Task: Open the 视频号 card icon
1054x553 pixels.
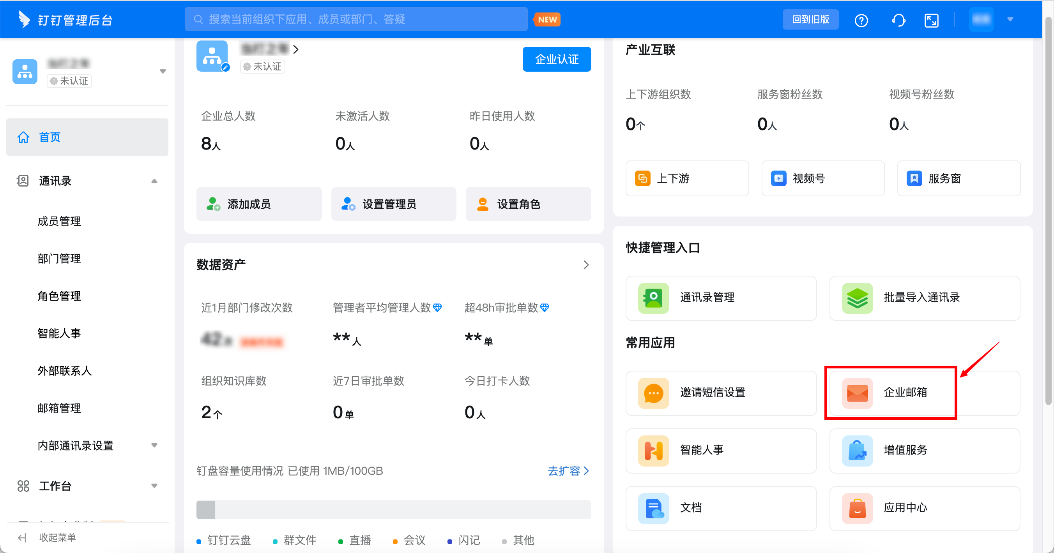Action: click(x=778, y=178)
